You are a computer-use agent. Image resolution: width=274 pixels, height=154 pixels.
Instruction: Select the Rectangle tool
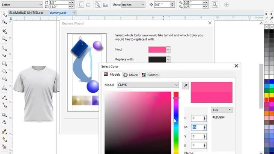[x=4, y=64]
